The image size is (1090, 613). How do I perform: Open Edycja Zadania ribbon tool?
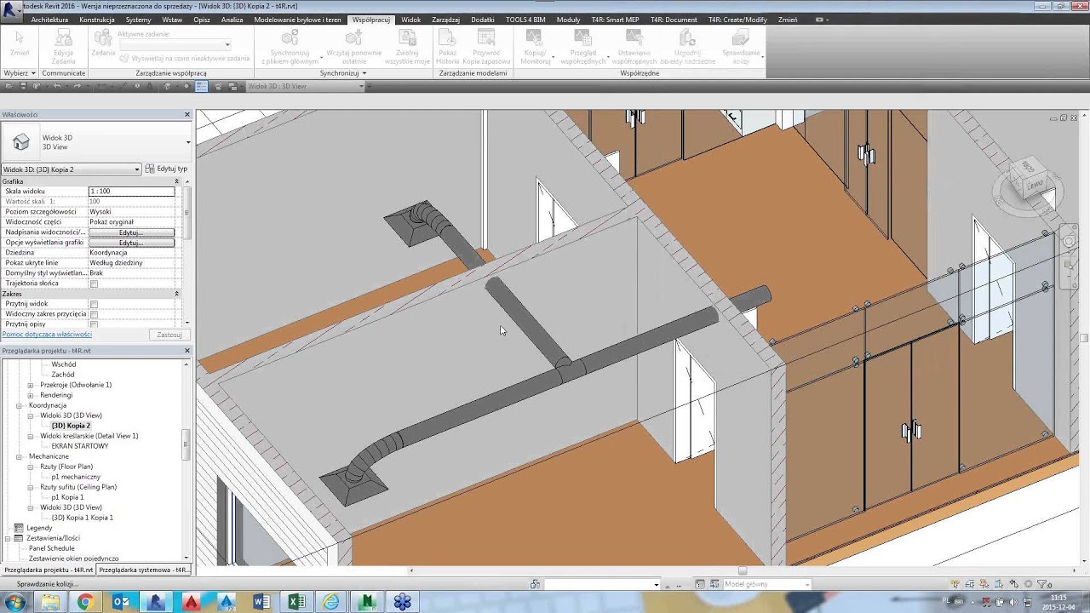[x=63, y=45]
